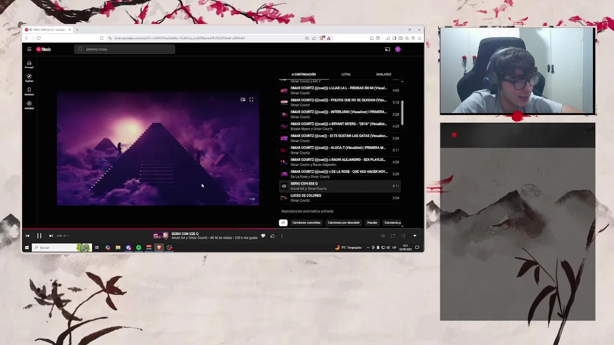614x345 pixels.
Task: Go back in the browser
Action: [x=26, y=38]
